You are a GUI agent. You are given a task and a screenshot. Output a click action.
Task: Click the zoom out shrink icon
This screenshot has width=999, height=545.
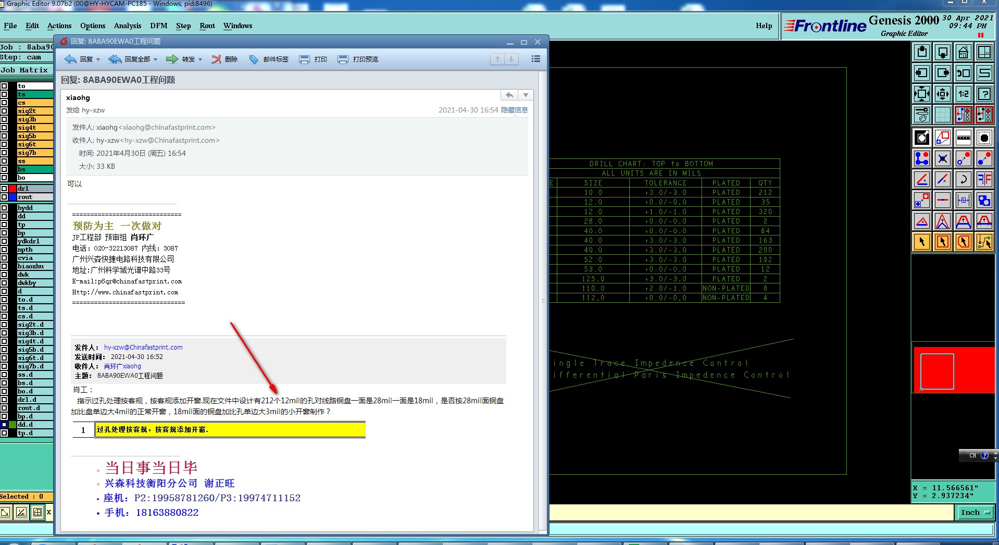pyautogui.click(x=943, y=94)
